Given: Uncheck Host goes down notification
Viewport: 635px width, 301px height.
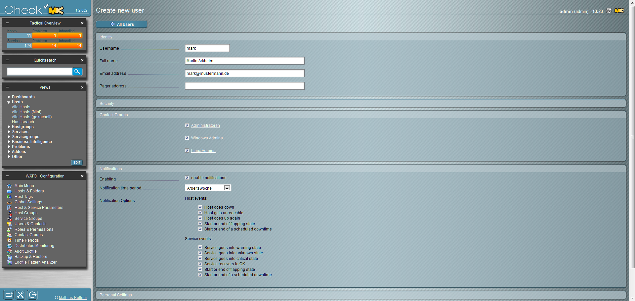Looking at the screenshot, I should 200,207.
